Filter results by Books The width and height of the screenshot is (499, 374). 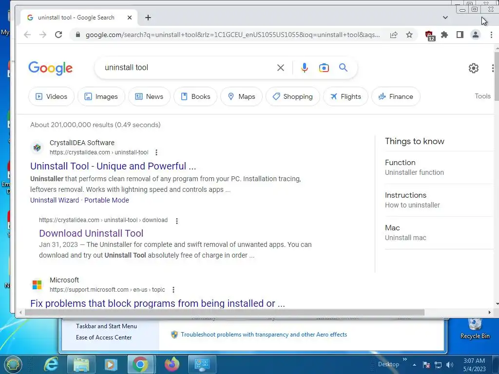pyautogui.click(x=195, y=96)
